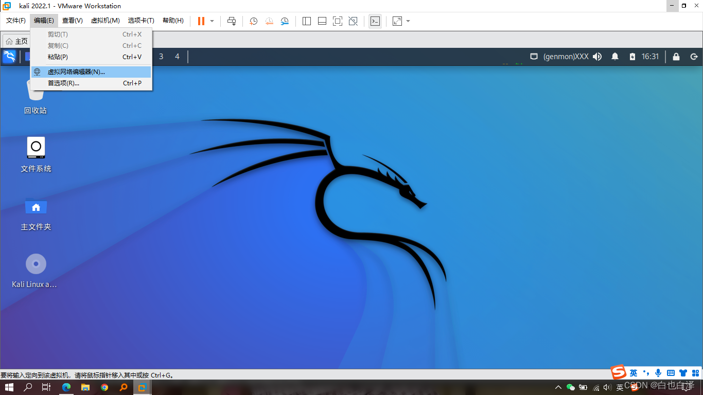Image resolution: width=703 pixels, height=395 pixels.
Task: Open the Kali dragon applications menu icon
Action: click(9, 57)
